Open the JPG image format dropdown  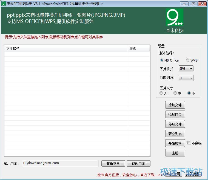(x=186, y=69)
